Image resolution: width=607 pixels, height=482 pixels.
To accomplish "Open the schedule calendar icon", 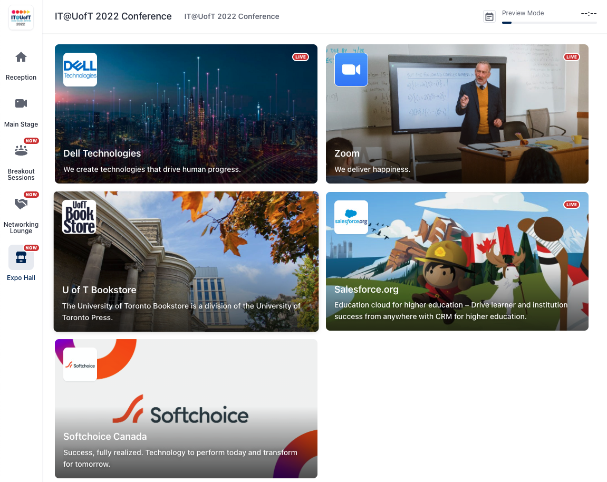I will click(489, 17).
